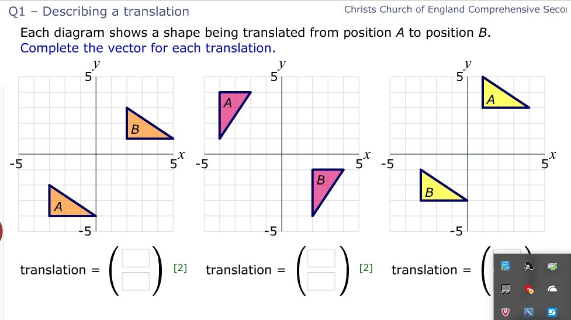Click the bottom vector box of orange translation
Image resolution: width=571 pixels, height=320 pixels.
click(x=136, y=281)
